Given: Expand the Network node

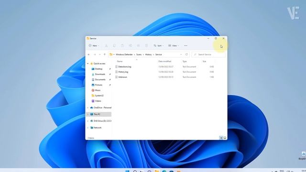Looking at the screenshot, I should pyautogui.click(x=87, y=128).
